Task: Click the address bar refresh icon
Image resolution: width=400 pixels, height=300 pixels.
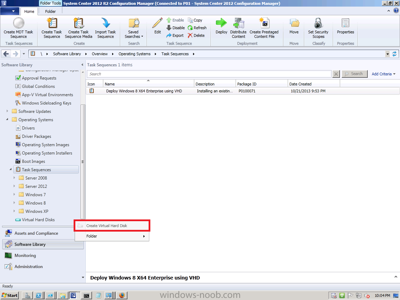Action: click(394, 54)
